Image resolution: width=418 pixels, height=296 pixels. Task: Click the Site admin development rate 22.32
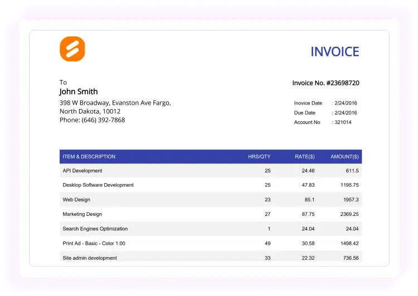pos(307,258)
